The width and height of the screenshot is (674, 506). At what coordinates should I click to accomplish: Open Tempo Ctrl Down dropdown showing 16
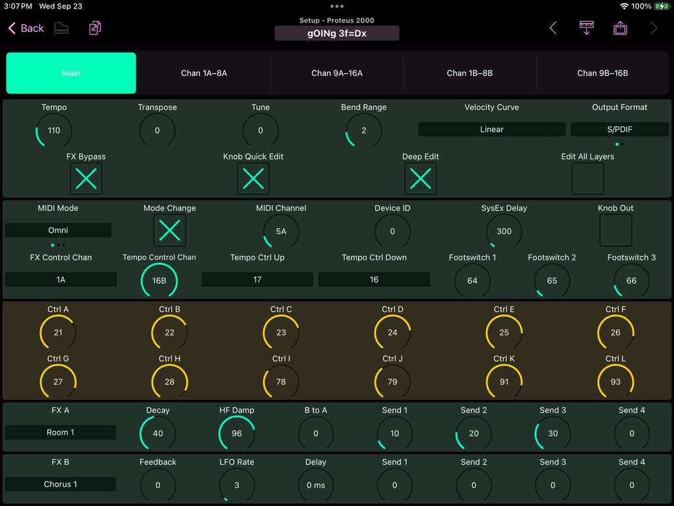pos(374,279)
